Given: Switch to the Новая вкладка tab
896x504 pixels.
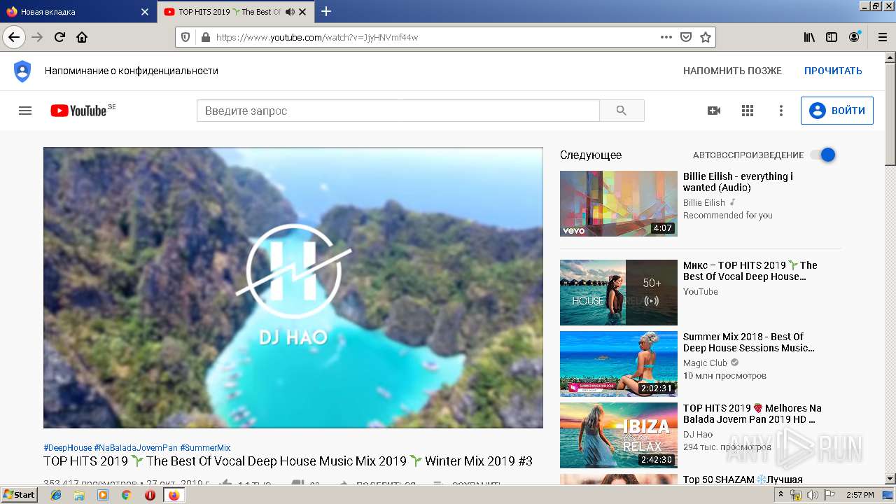Looking at the screenshot, I should tap(78, 12).
